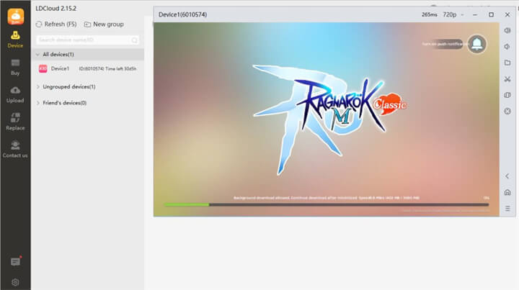Open messages icon with red dot
519x290 pixels.
15,262
